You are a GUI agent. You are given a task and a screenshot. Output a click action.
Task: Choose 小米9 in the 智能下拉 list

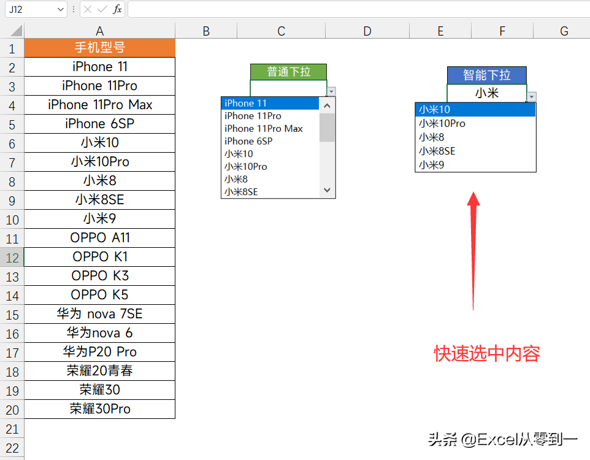(475, 165)
